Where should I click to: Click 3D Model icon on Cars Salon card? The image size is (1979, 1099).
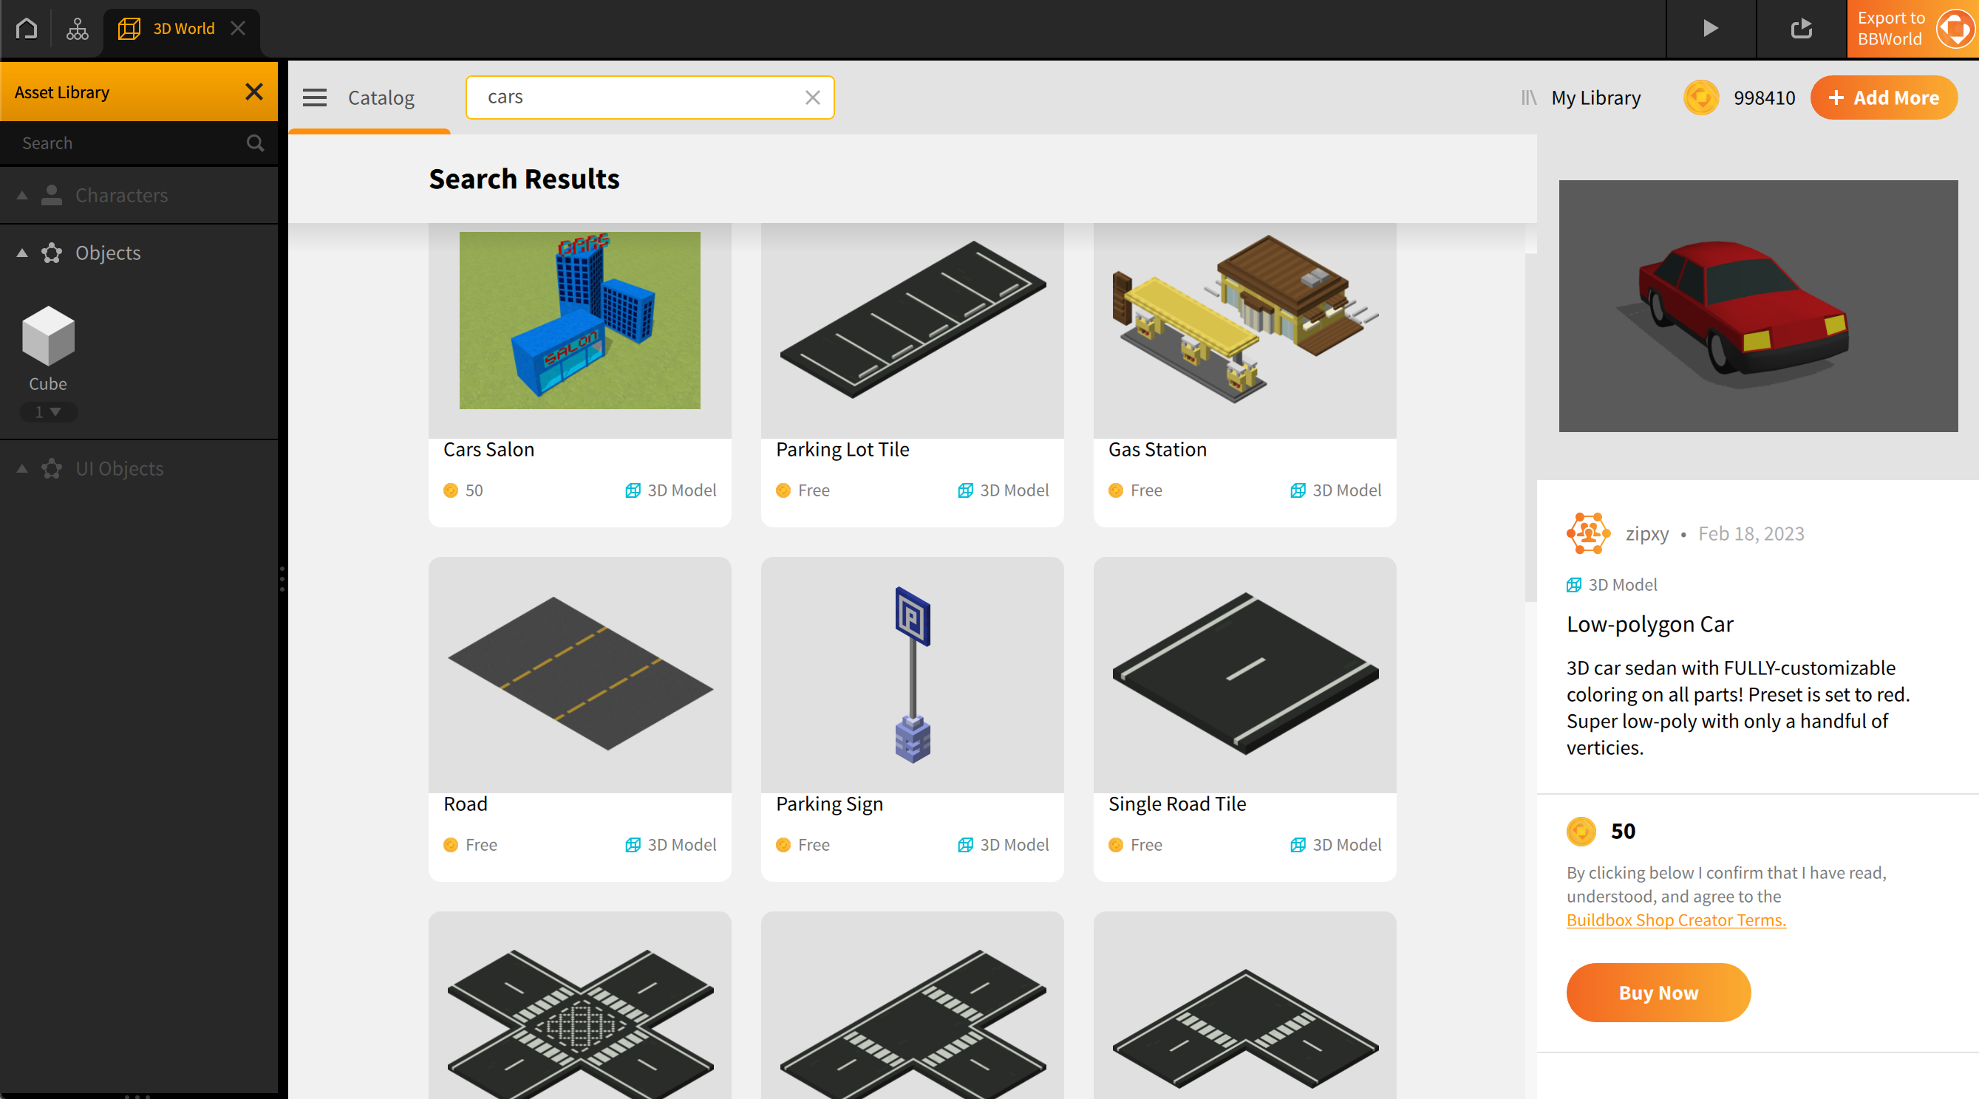coord(633,490)
